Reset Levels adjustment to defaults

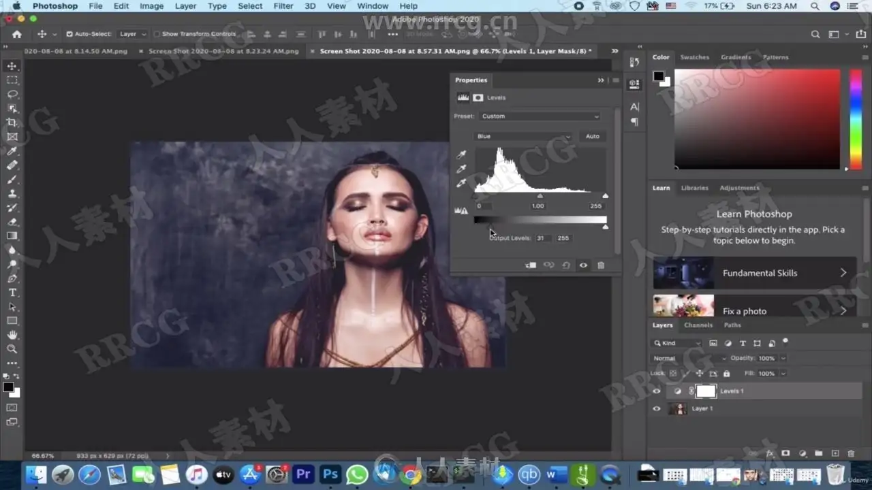click(566, 265)
